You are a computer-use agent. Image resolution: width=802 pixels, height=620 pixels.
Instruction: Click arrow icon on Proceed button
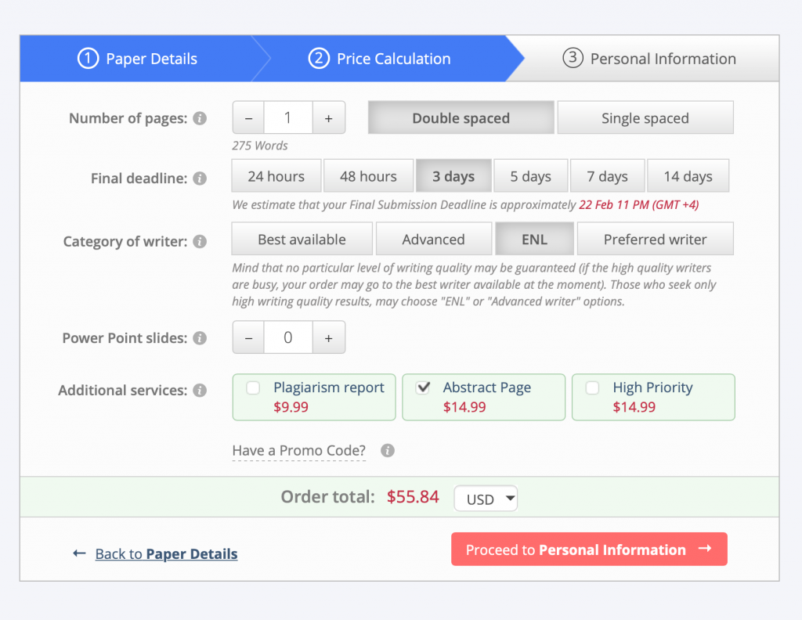click(706, 549)
